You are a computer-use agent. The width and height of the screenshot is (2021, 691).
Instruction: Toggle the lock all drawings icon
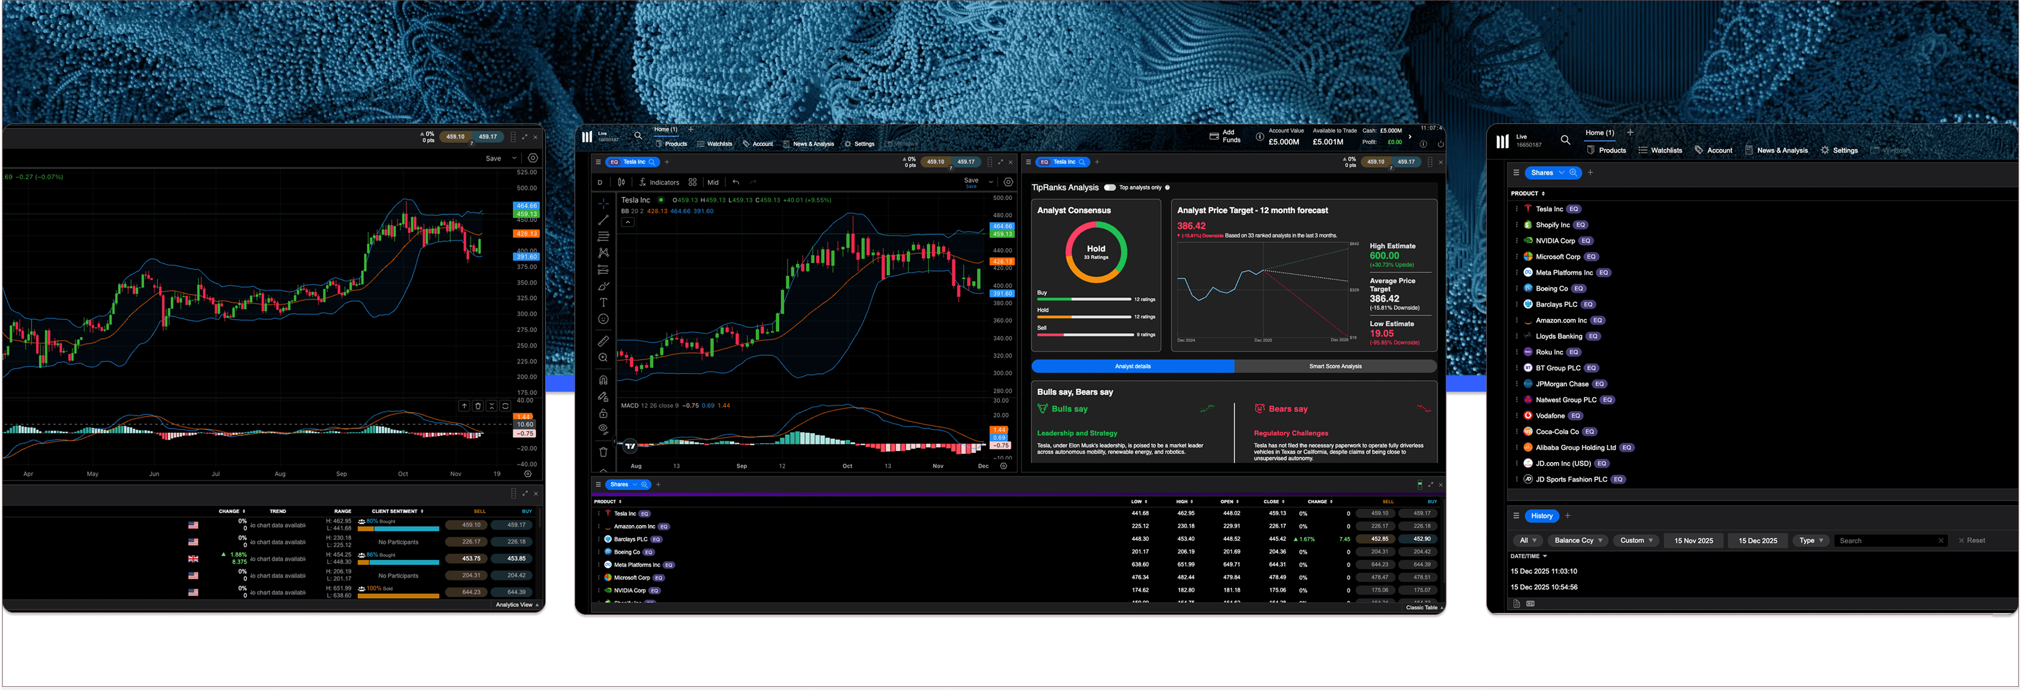[603, 413]
